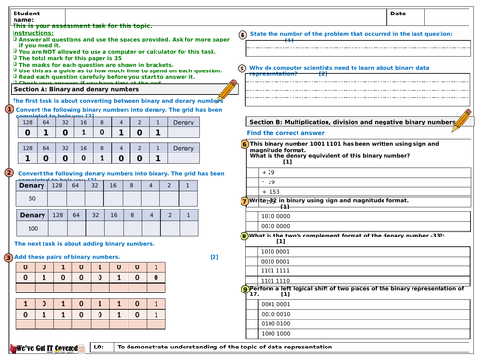The height and width of the screenshot is (362, 483).
Task: Click the question 4 number circle
Action: (242, 35)
